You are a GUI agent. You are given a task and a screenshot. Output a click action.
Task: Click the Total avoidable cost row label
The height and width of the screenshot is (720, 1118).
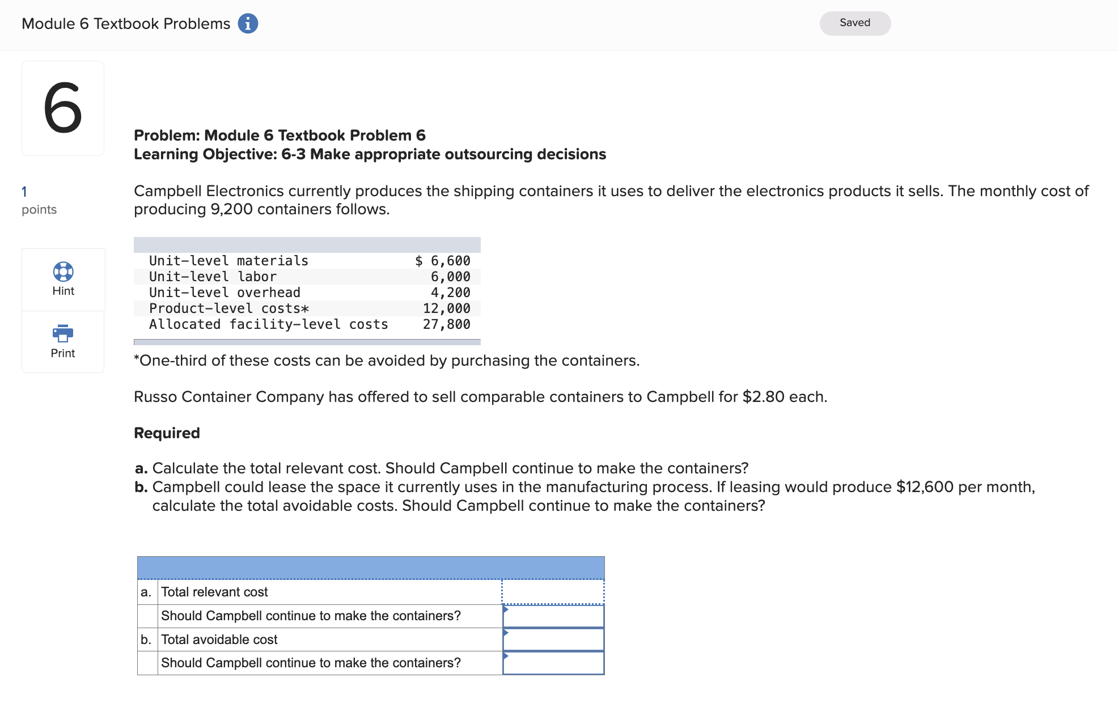(x=219, y=639)
